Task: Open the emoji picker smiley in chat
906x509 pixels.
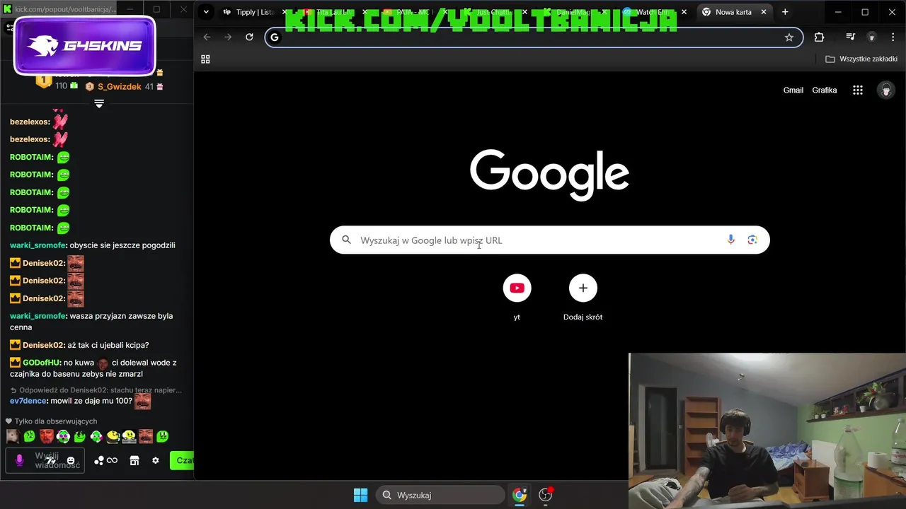Action: click(x=71, y=461)
